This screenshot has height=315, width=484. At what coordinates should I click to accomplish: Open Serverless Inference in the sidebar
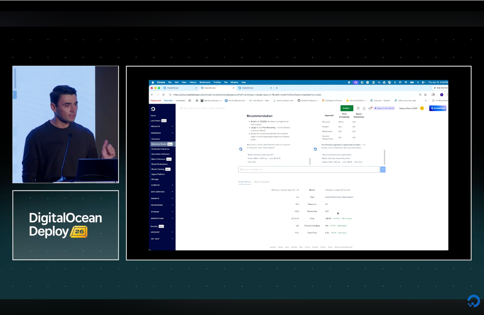point(160,154)
